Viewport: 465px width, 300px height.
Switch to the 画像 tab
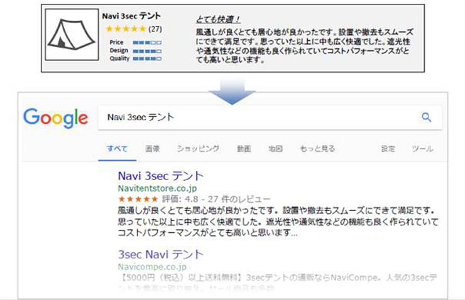tap(152, 149)
